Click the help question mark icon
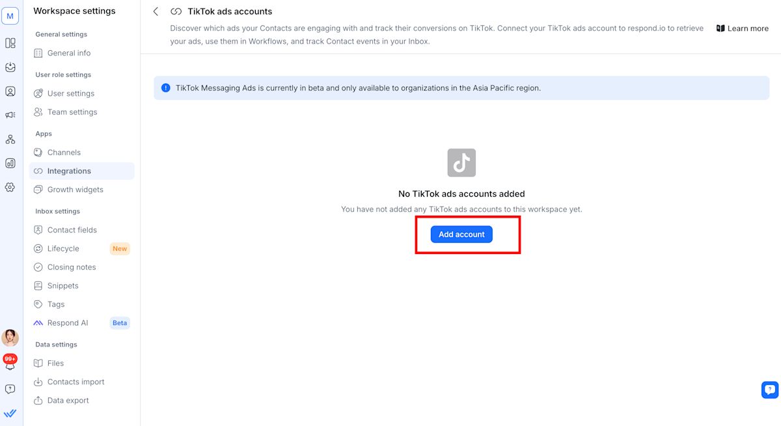 point(10,389)
